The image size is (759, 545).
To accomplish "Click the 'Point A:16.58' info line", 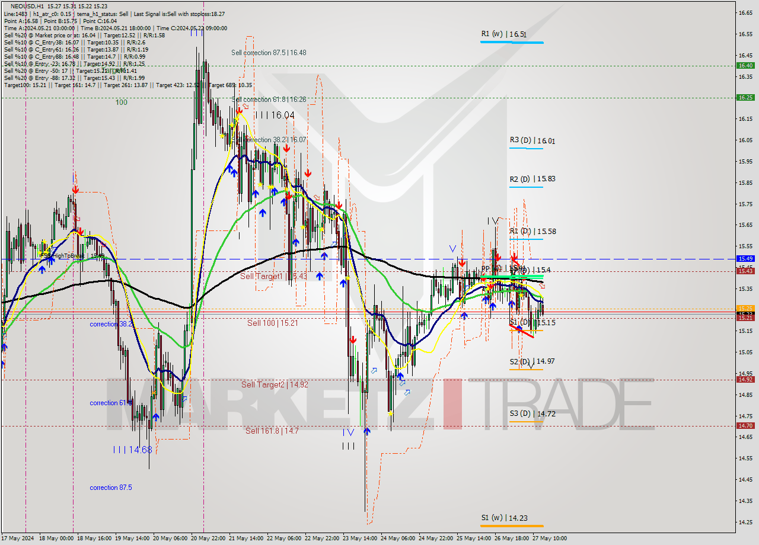I will 21,21.
